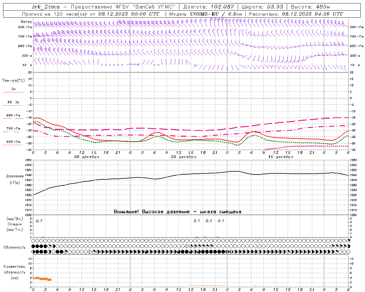Click the latitude value 53.93
Image resolution: width=365 pixels, height=292 pixels.
pyautogui.click(x=275, y=7)
